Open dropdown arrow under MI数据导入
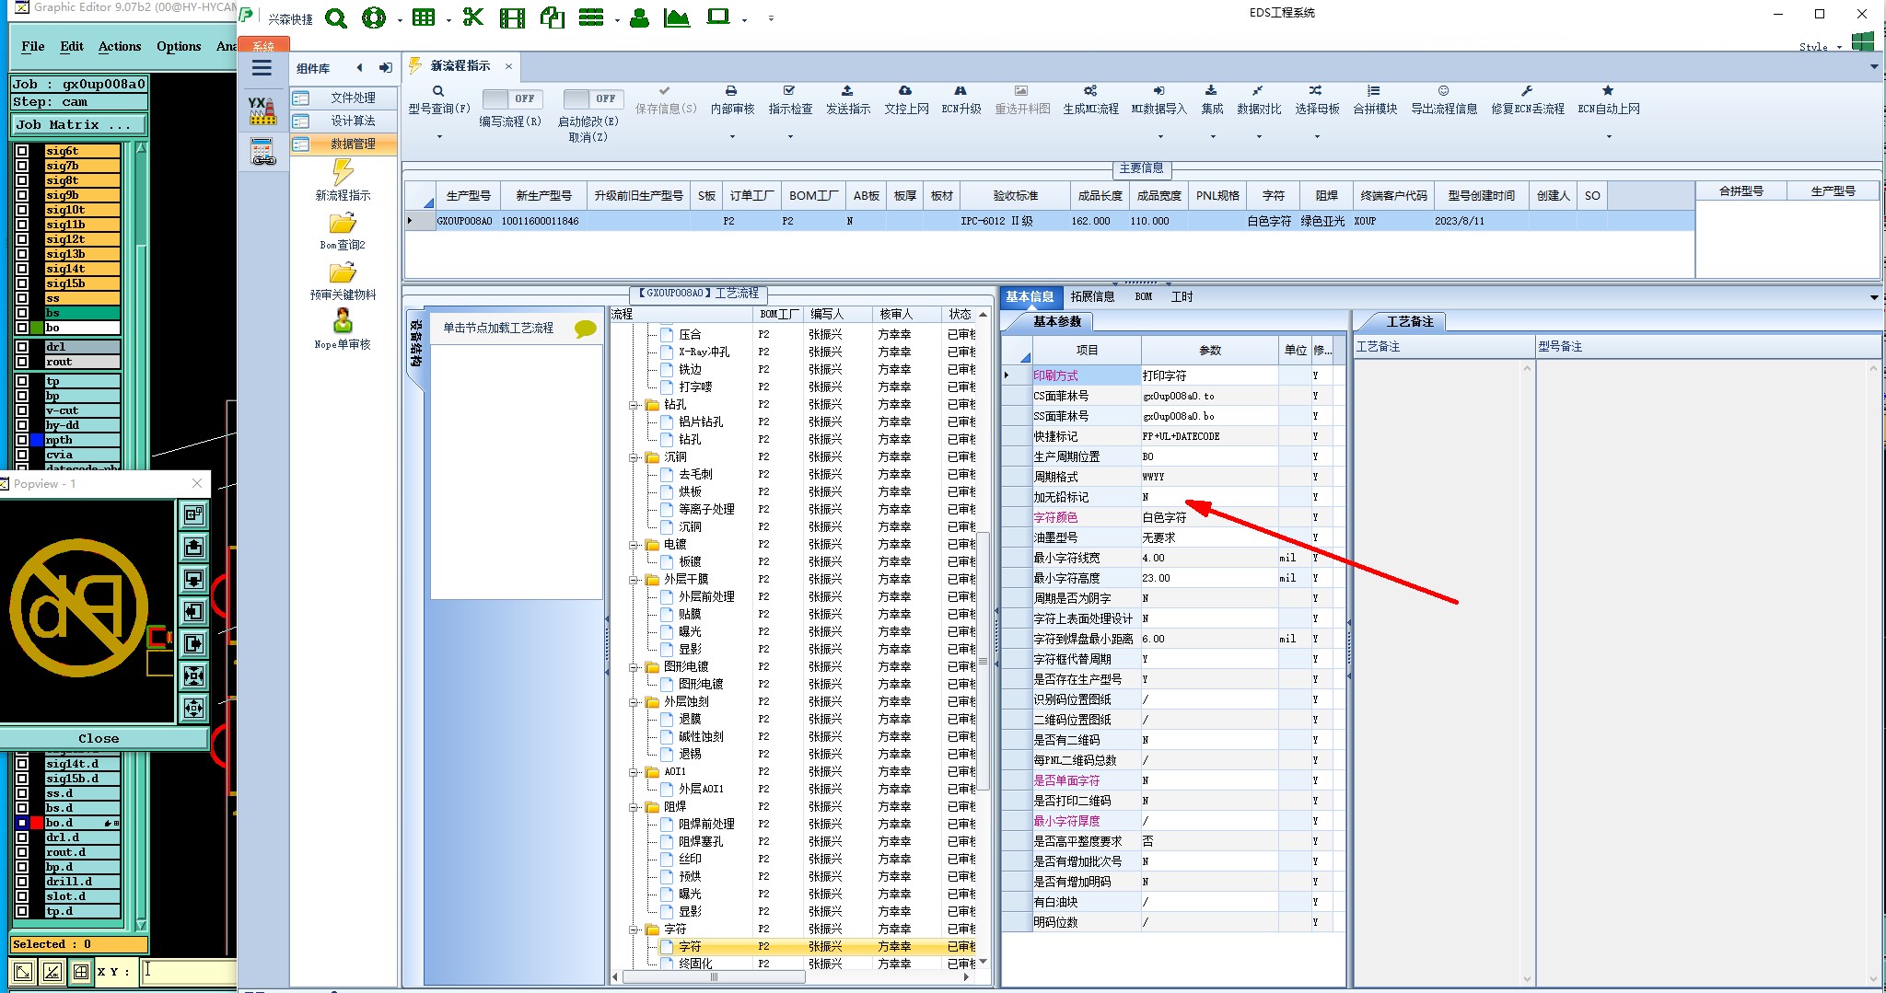This screenshot has height=993, width=1886. point(1160,137)
